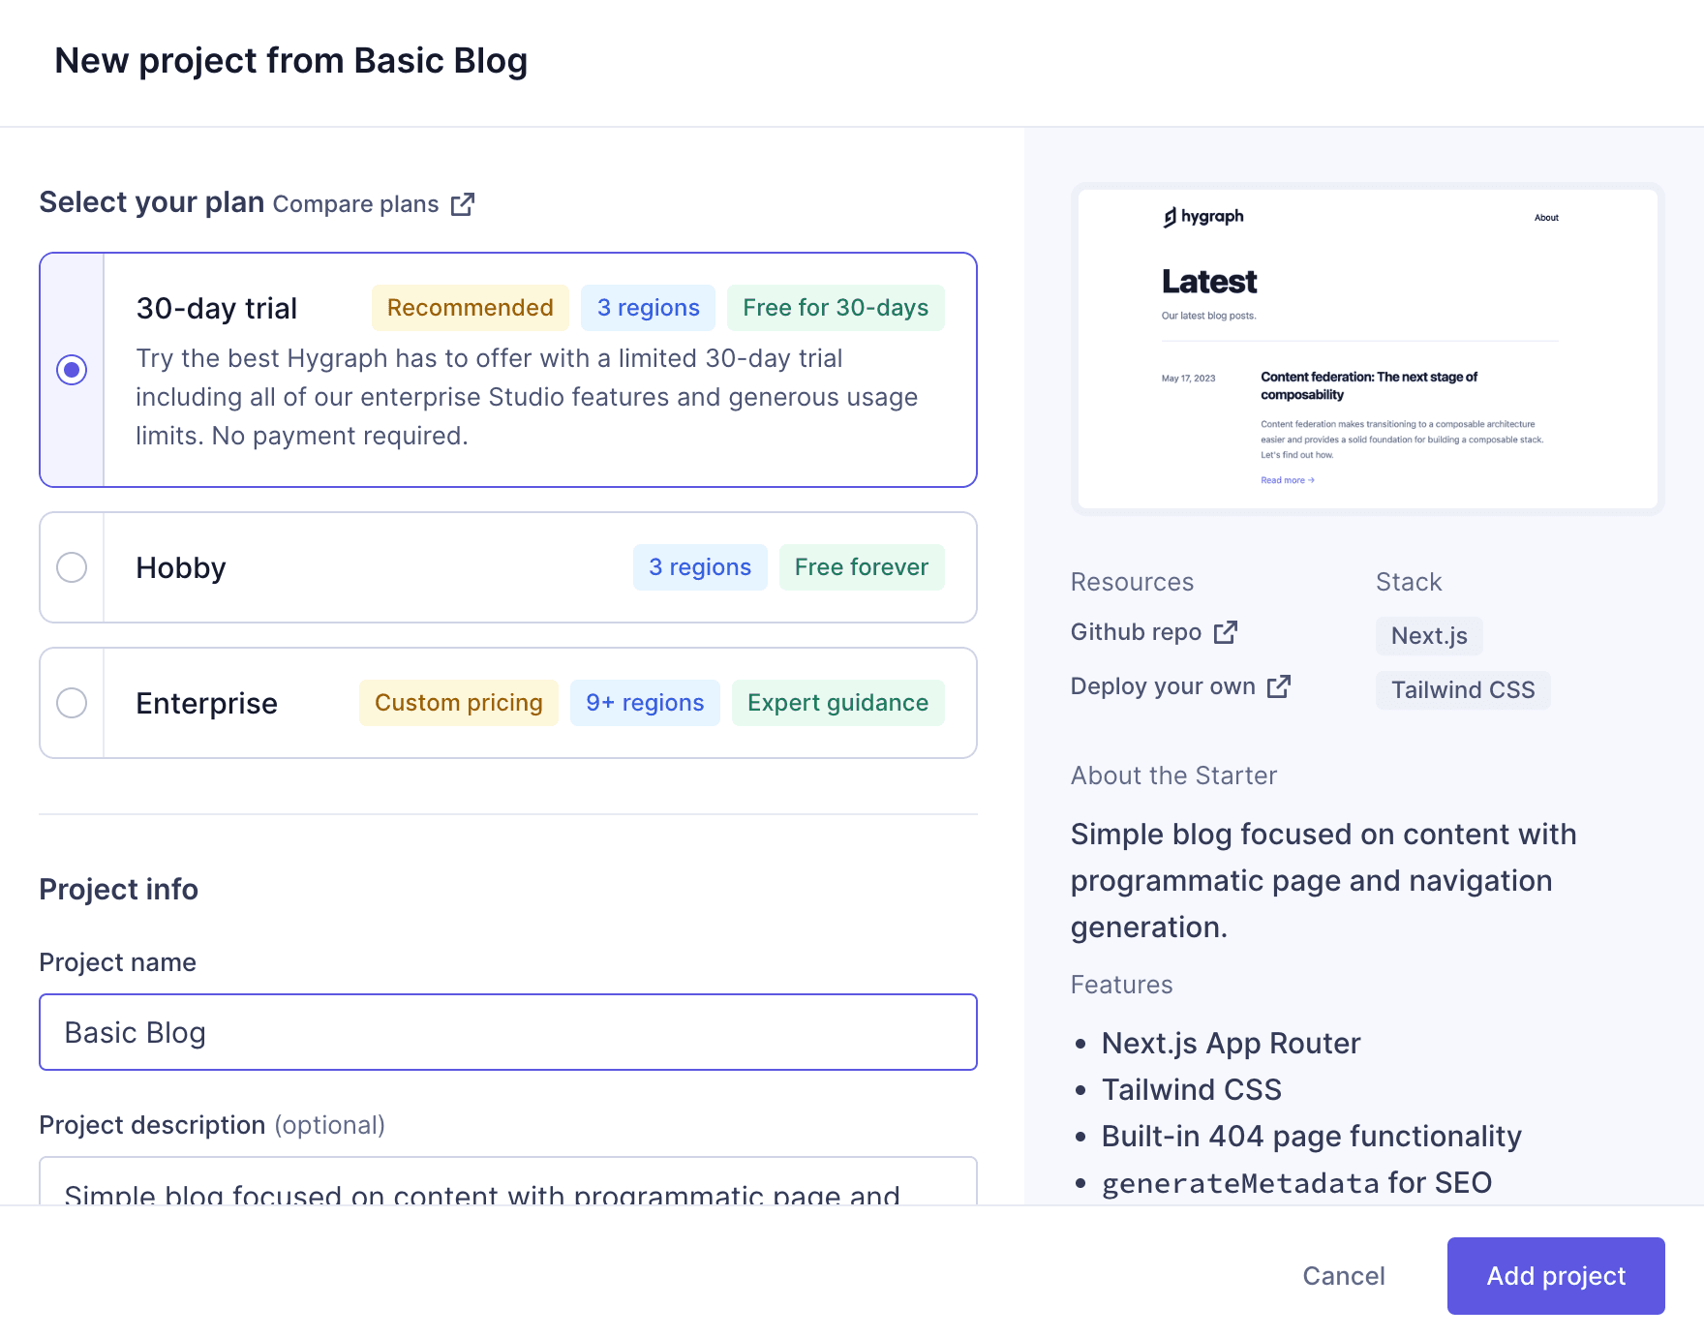The width and height of the screenshot is (1704, 1338).
Task: Click the Tailwind CSS stack tag
Action: click(1463, 690)
